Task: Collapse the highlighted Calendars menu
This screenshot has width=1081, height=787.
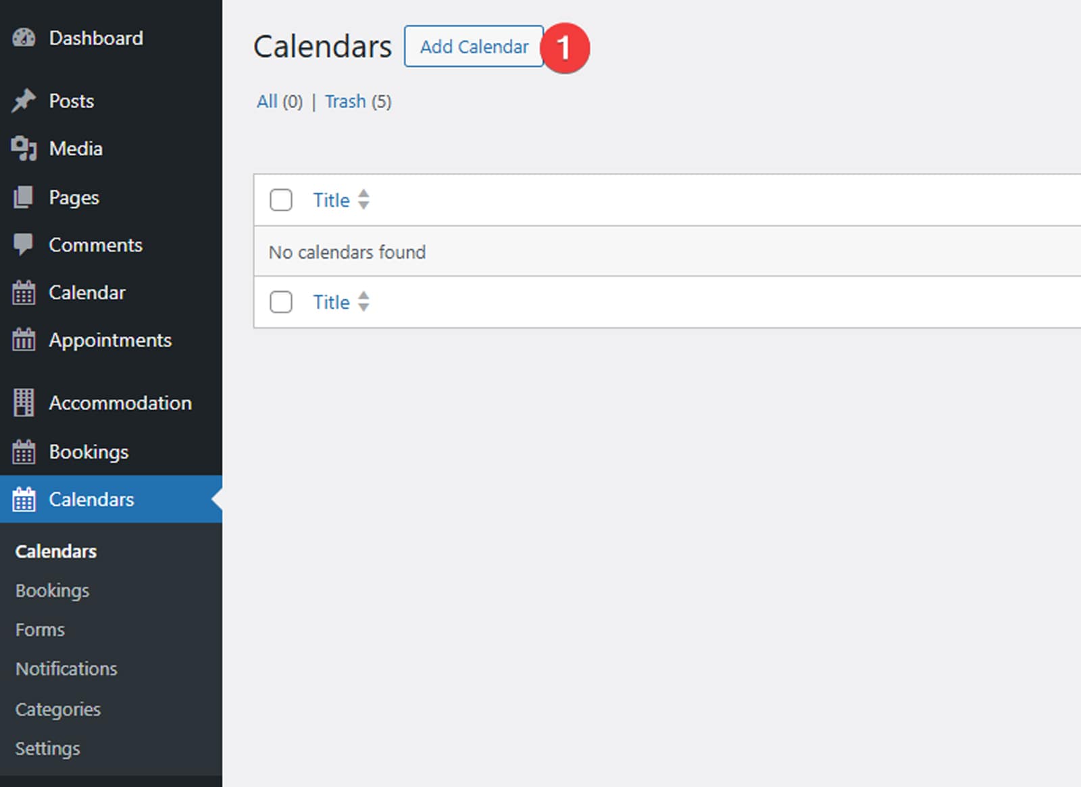Action: point(91,500)
